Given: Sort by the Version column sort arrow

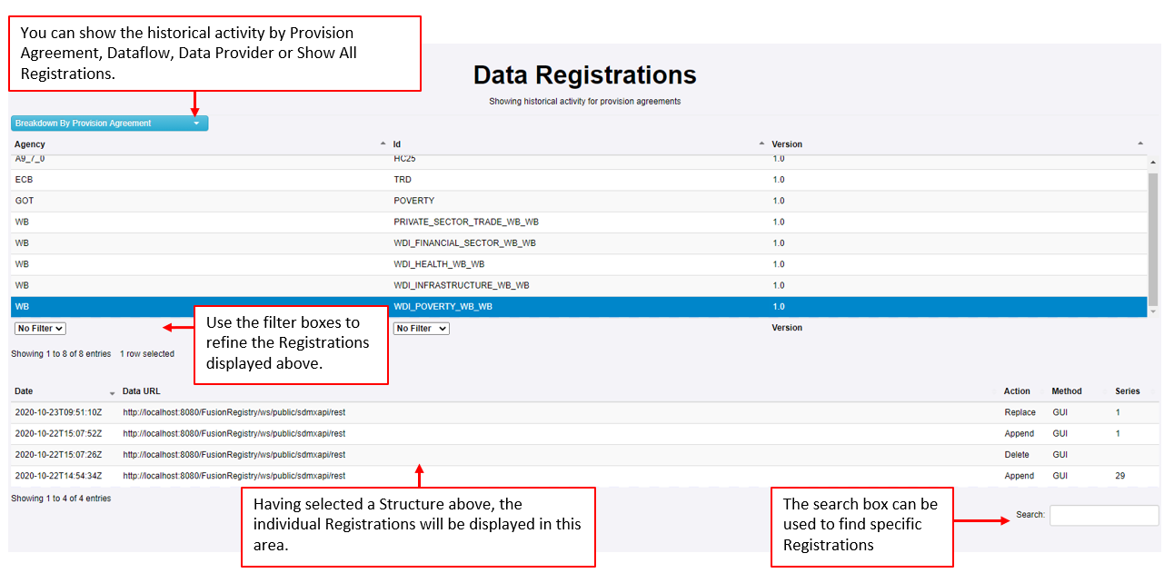Looking at the screenshot, I should tap(1140, 144).
